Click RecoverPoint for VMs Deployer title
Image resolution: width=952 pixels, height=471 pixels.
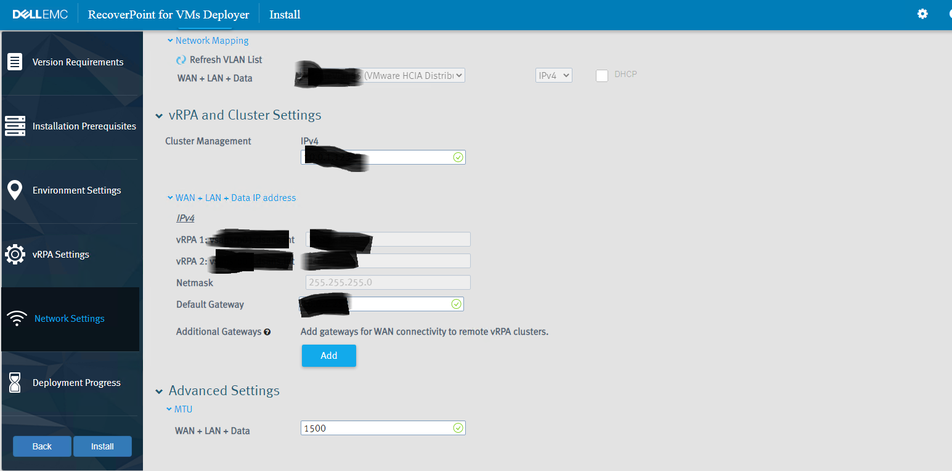coord(168,14)
